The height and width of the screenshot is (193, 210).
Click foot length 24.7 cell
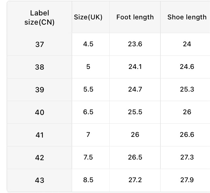(x=135, y=90)
